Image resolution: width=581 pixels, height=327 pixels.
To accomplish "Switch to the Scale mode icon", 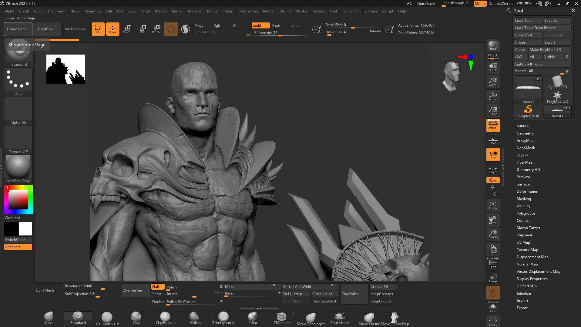I will [x=141, y=29].
